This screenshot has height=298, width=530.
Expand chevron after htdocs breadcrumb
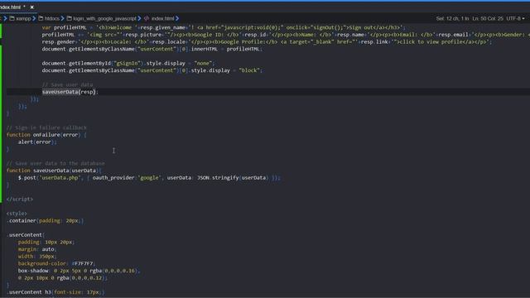click(x=63, y=18)
